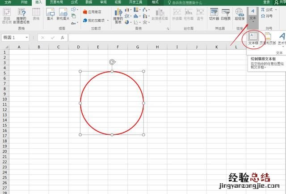Open the charts group dialog launcher
286x194 pixels.
168,29
